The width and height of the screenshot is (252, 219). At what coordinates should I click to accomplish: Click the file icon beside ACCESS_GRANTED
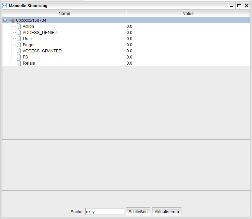(19, 51)
